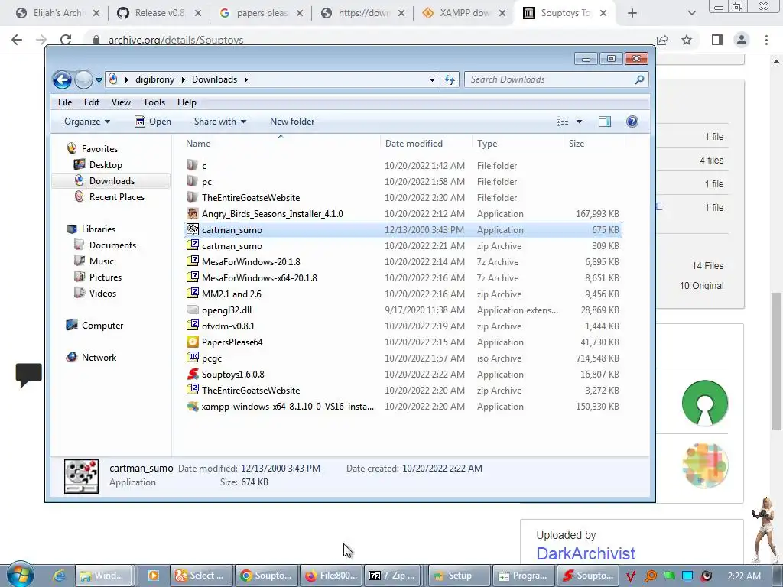Viewport: 783px width, 587px height.
Task: Open the address bar history dropdown
Action: [x=433, y=79]
